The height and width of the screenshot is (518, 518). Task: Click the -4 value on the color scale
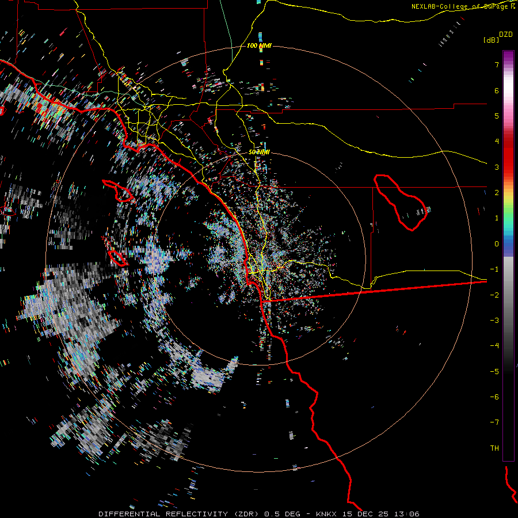click(494, 346)
